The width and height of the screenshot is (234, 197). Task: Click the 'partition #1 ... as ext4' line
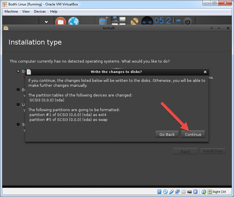[68, 115]
